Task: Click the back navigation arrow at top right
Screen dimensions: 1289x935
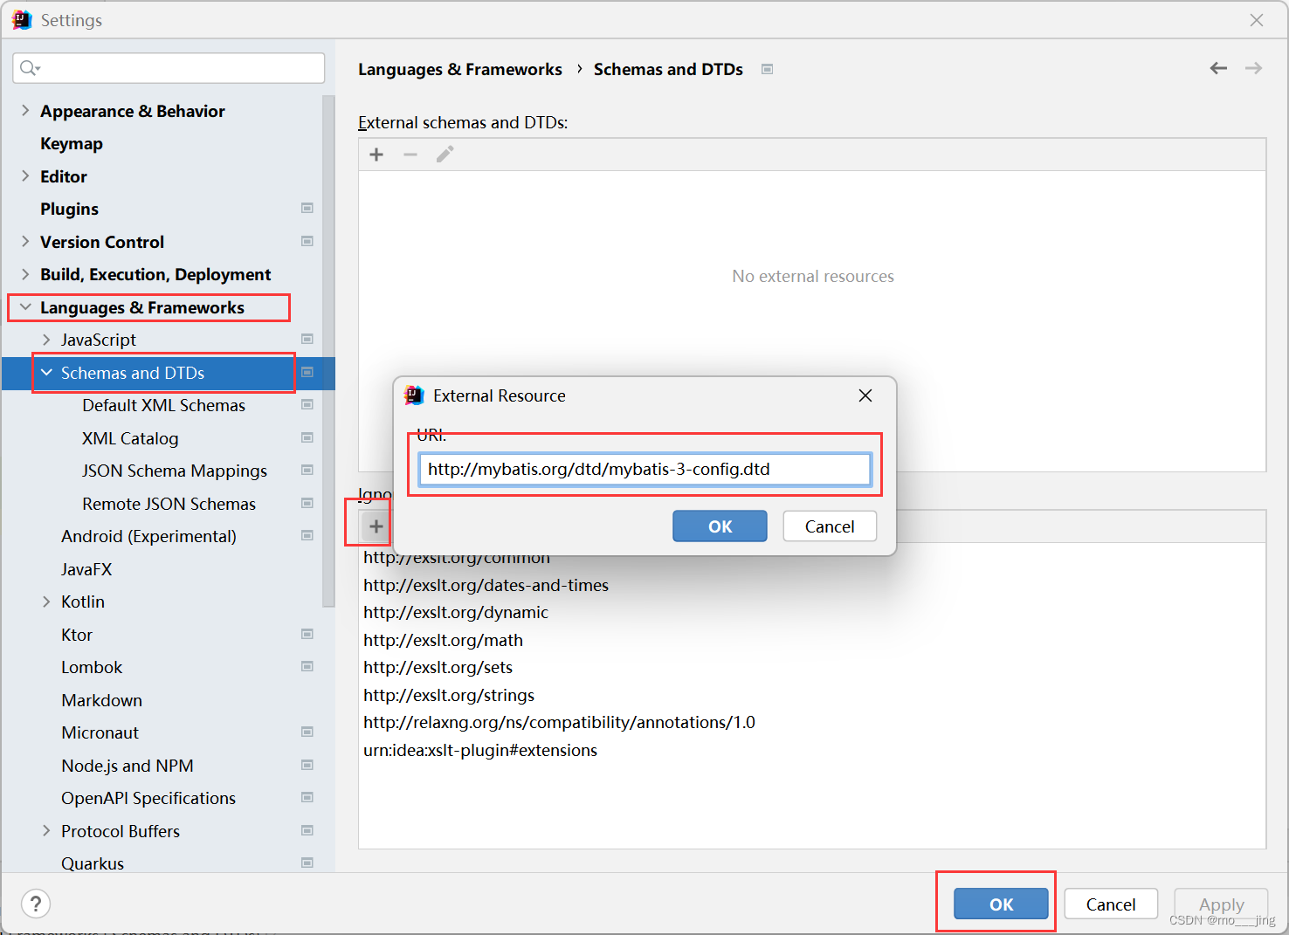Action: [1218, 68]
